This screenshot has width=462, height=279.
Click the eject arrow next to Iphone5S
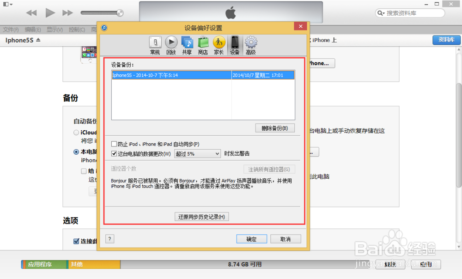point(38,40)
